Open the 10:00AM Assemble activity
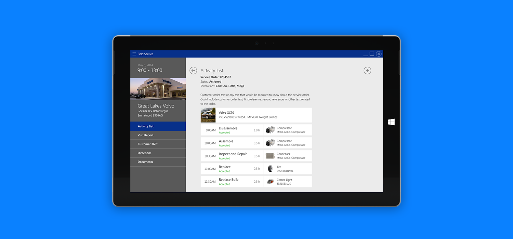Viewport: 513px width, 239px height. tap(256, 143)
